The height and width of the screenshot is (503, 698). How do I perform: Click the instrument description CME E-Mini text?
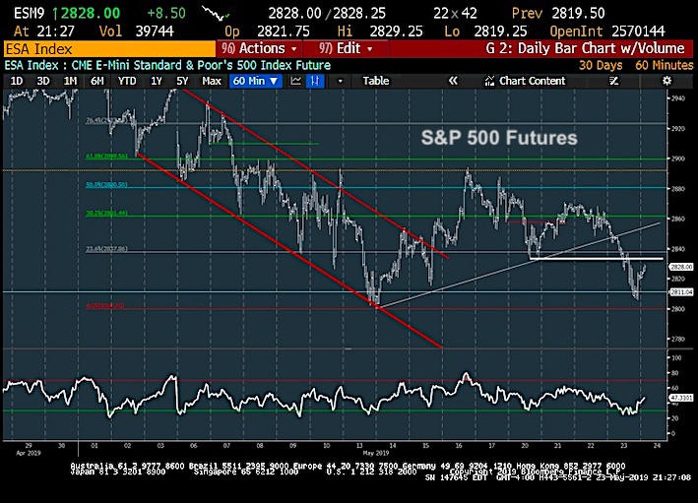[x=201, y=65]
